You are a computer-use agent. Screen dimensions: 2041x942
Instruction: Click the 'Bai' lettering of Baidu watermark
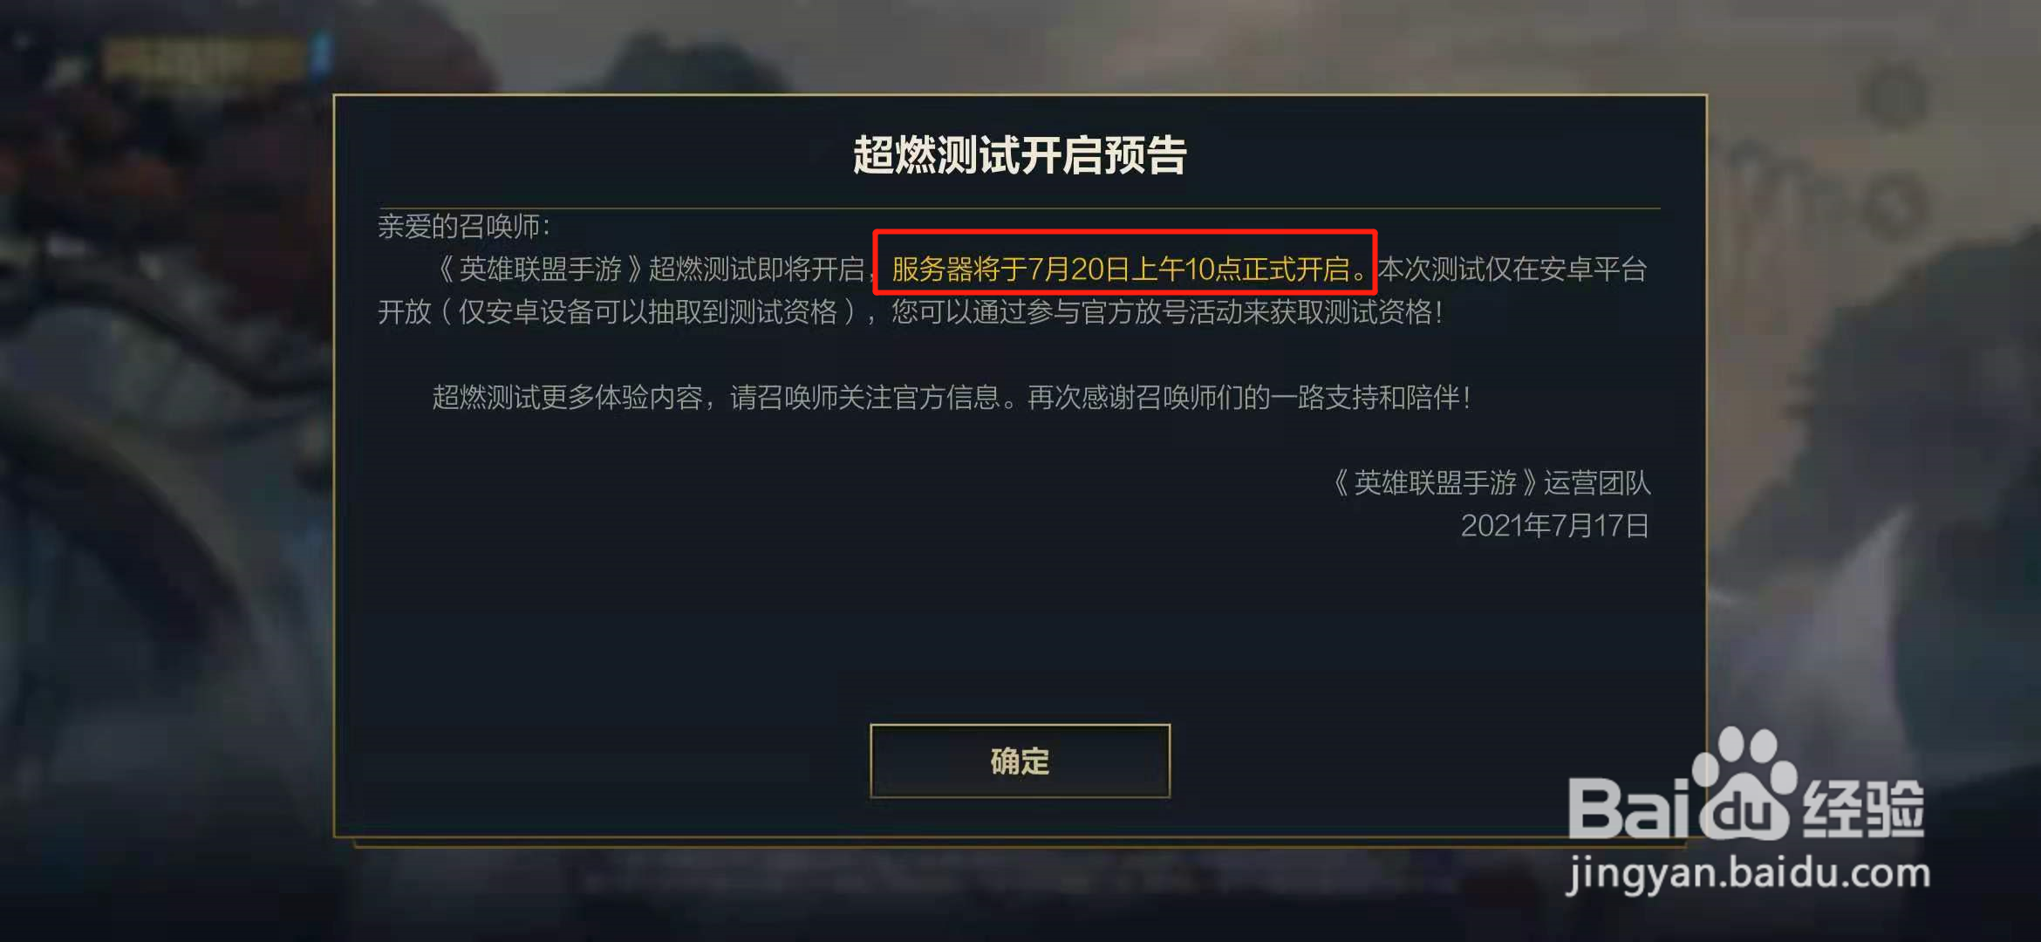coord(1629,808)
